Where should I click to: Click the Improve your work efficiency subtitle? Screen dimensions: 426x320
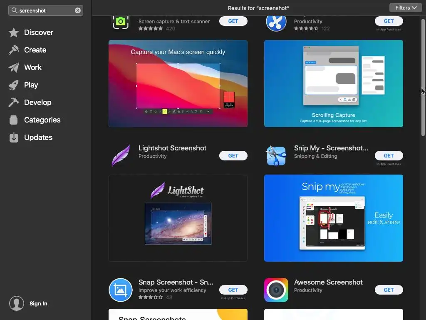[x=172, y=290]
